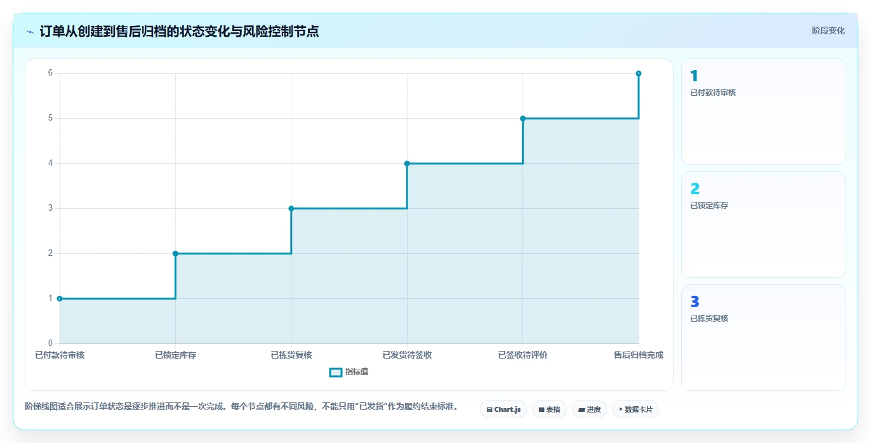This screenshot has width=871, height=443.
Task: Click the lightning icon beside the title
Action: point(30,32)
